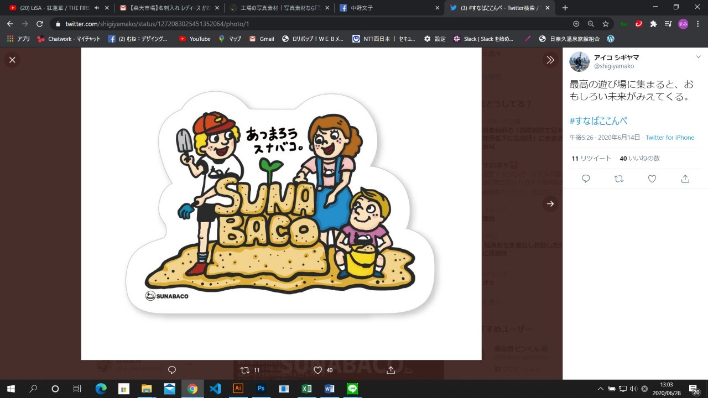Collapse the tweet sidebar with double chevron
Viewport: 708px width, 398px height.
[550, 60]
